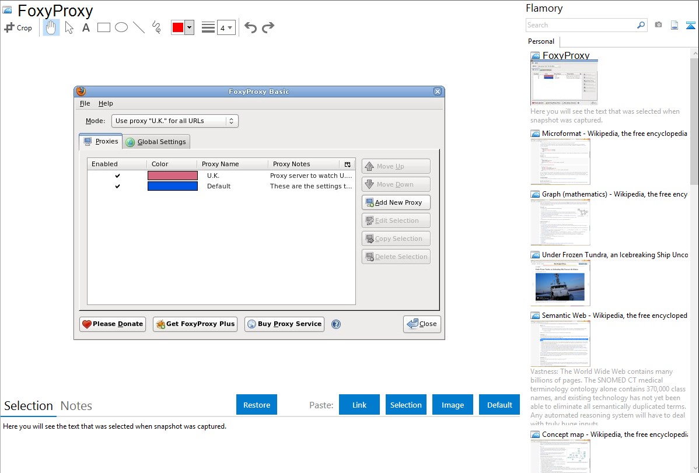
Task: Click the sidebar scrollbar down arrow
Action: pyautogui.click(x=694, y=468)
